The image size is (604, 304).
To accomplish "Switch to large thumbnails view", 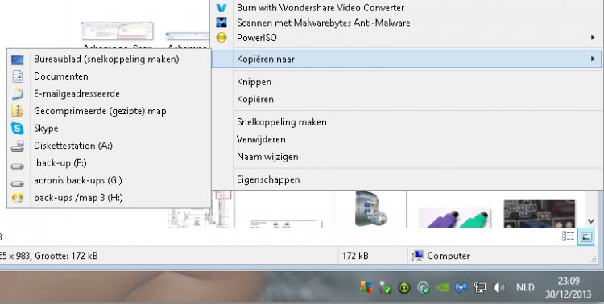I will pyautogui.click(x=586, y=236).
